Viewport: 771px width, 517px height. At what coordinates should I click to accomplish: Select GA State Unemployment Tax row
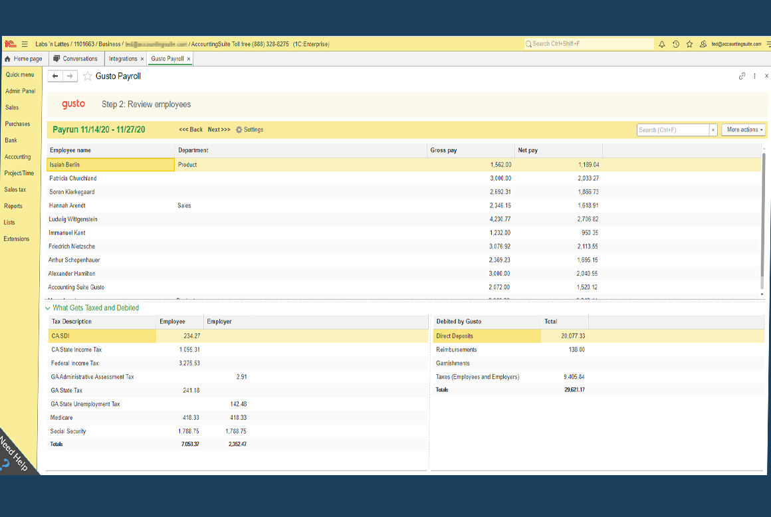238,404
